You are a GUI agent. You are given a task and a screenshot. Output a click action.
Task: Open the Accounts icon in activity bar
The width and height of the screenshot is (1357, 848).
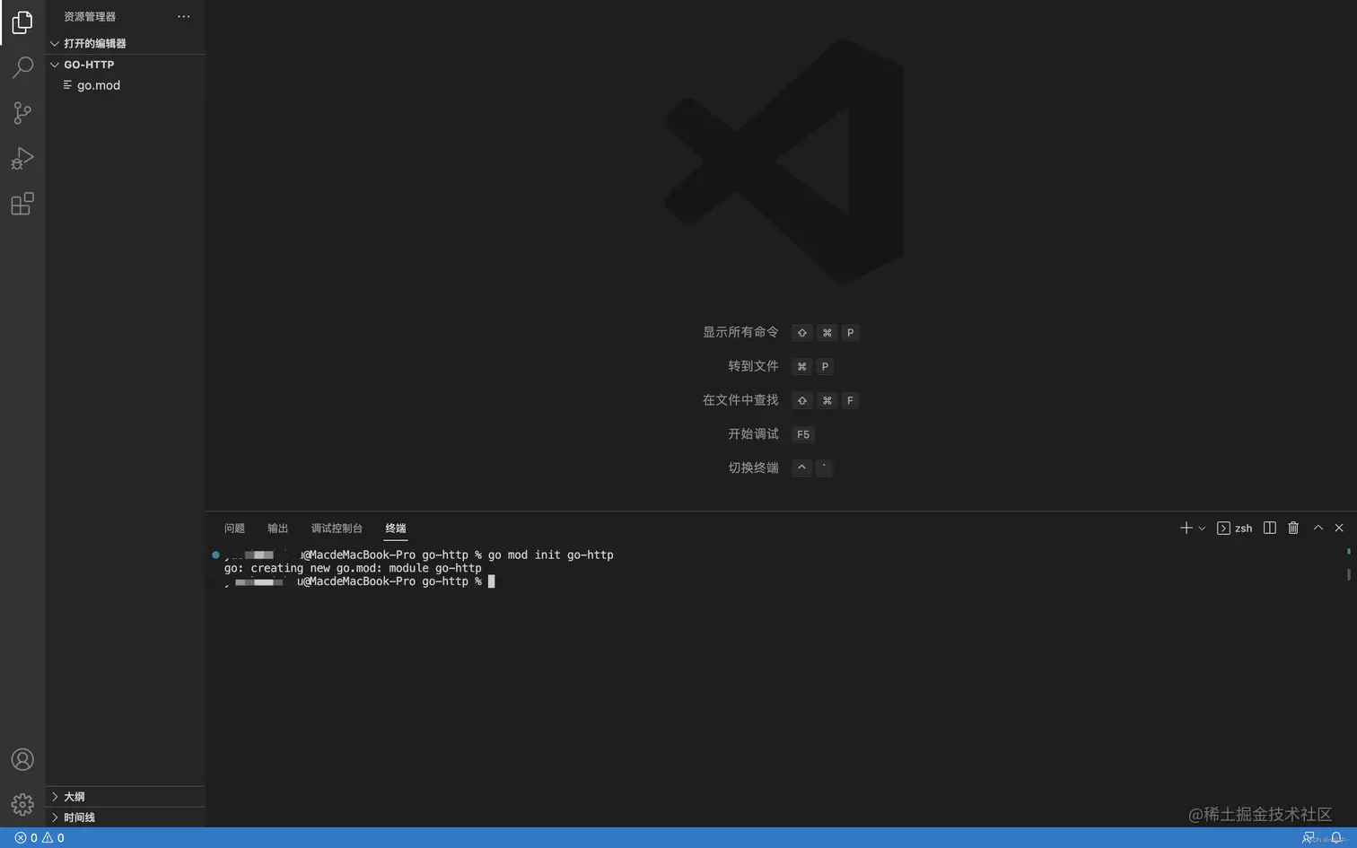click(x=22, y=760)
